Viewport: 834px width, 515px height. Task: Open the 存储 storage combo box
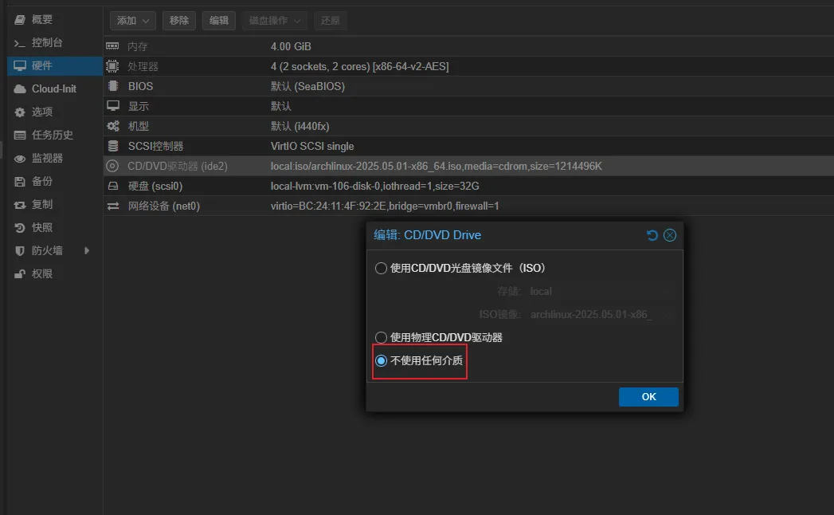pos(601,292)
